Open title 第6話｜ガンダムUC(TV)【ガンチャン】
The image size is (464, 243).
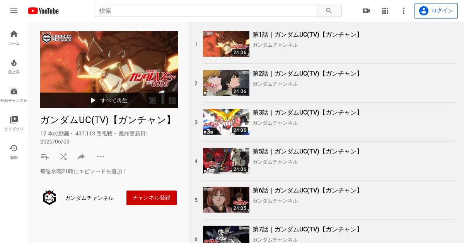coord(307,191)
